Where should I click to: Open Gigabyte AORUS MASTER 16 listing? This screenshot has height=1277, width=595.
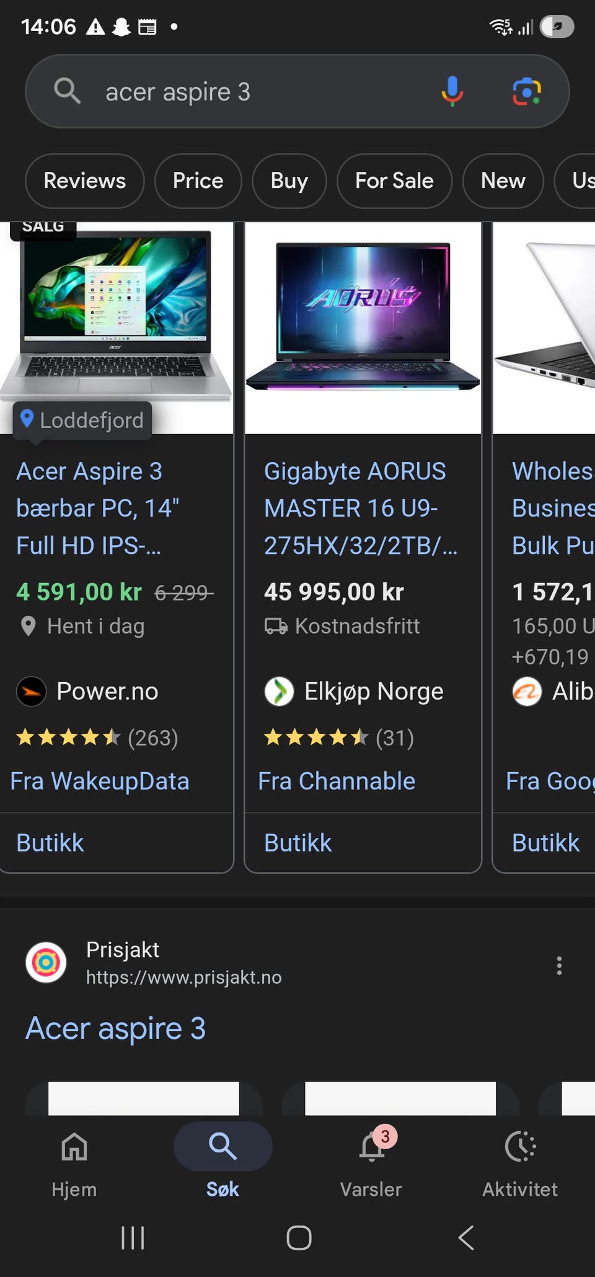pos(355,508)
